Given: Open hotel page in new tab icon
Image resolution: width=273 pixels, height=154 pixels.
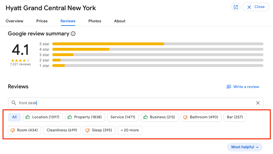Looking at the screenshot, I should tap(235, 7).
